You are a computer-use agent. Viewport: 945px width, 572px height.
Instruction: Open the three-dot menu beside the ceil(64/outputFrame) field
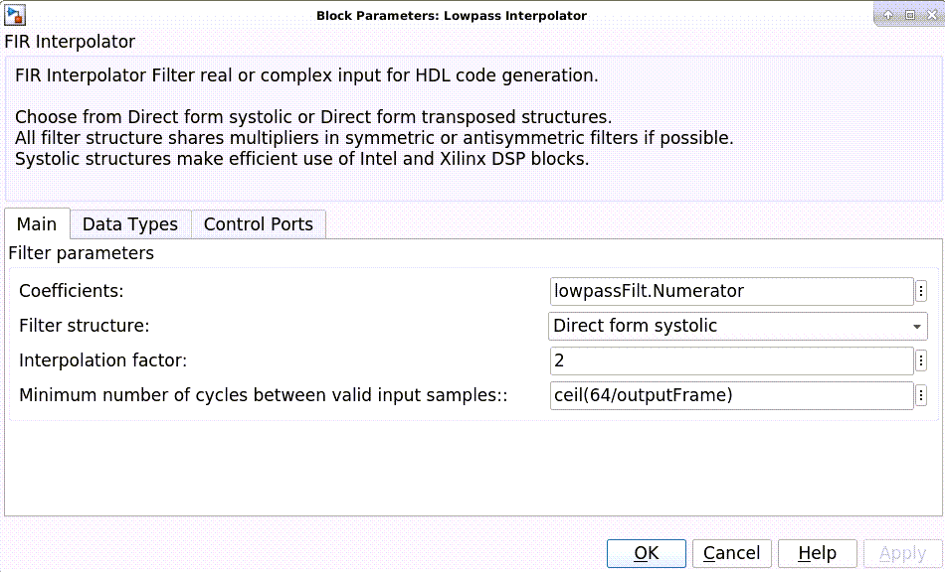(921, 395)
